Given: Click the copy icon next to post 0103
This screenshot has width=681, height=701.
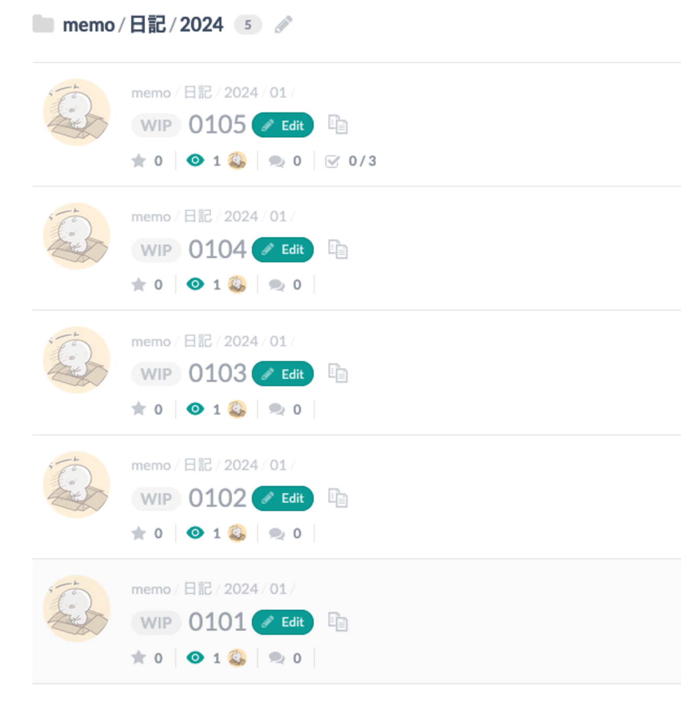Looking at the screenshot, I should click(x=338, y=374).
